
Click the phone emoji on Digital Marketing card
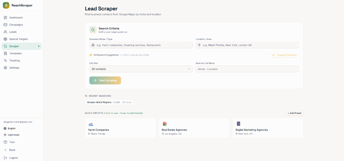click(x=239, y=124)
